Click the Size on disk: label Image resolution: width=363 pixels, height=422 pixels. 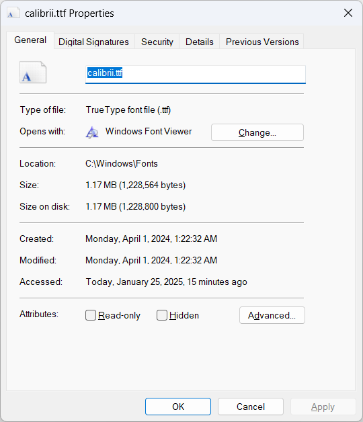tap(44, 207)
